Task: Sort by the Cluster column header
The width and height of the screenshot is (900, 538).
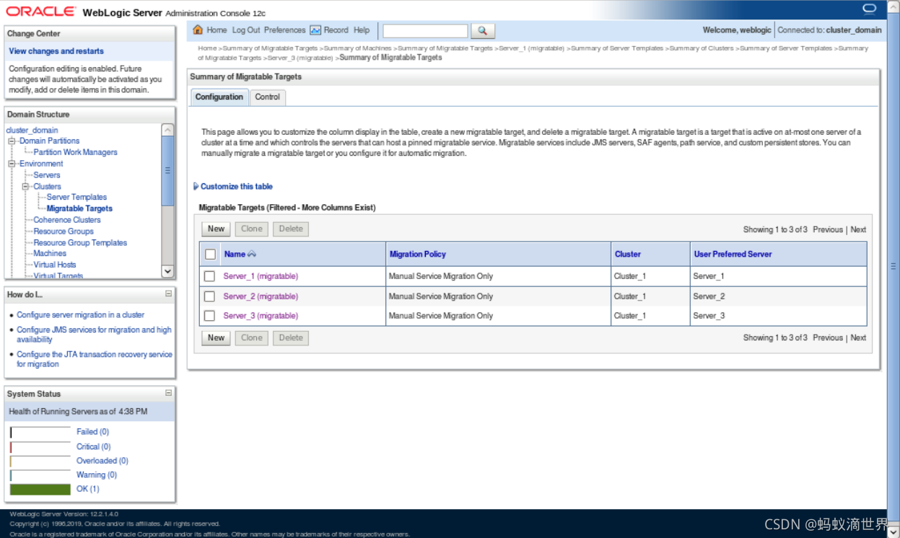Action: 628,254
